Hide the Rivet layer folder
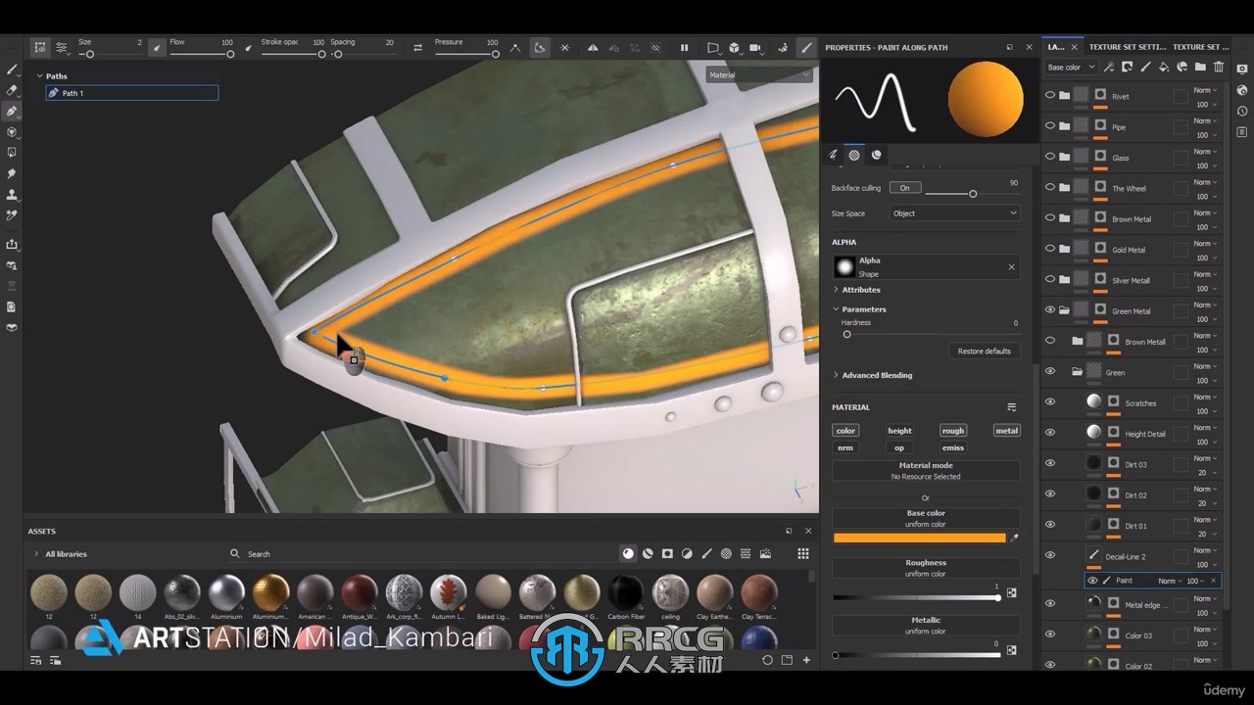This screenshot has width=1254, height=705. click(x=1050, y=96)
